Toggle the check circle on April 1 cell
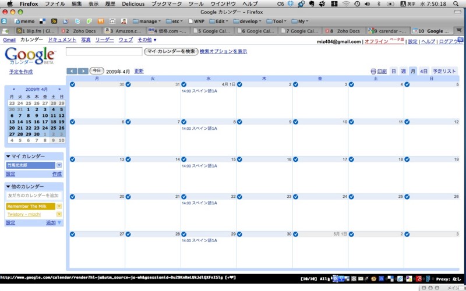This screenshot has width=466, height=291. [183, 84]
